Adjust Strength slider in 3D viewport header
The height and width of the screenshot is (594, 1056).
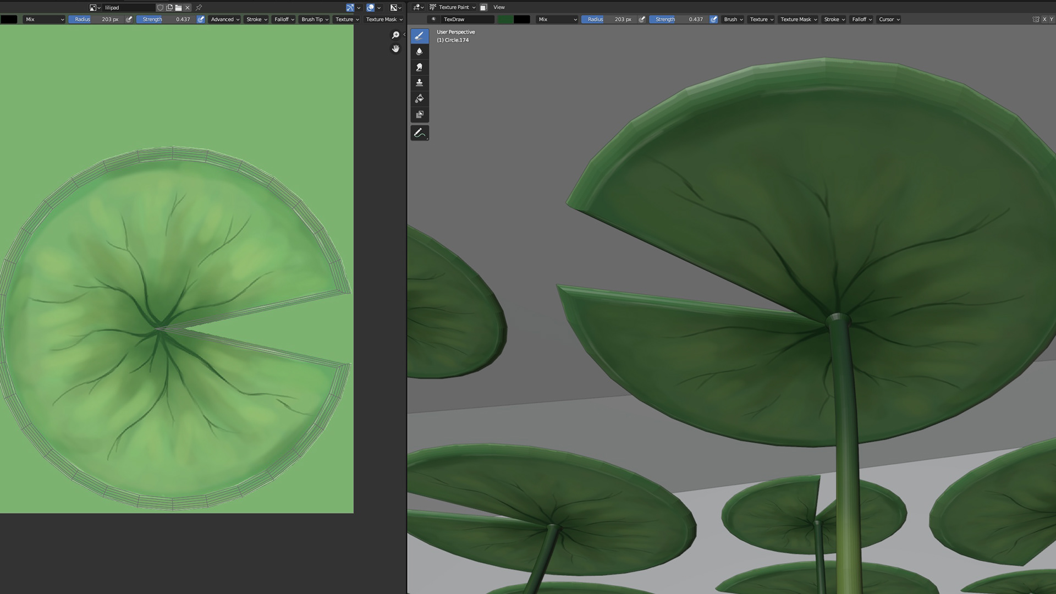pos(679,19)
